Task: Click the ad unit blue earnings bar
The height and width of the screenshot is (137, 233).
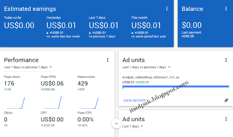Action: [175, 86]
